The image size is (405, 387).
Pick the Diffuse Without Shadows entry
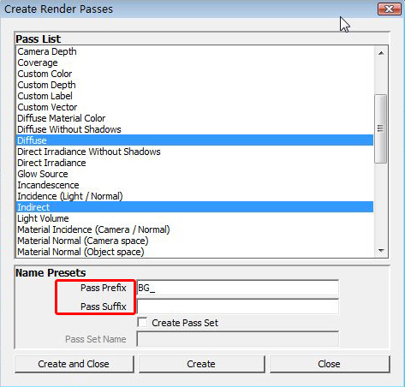(x=195, y=129)
